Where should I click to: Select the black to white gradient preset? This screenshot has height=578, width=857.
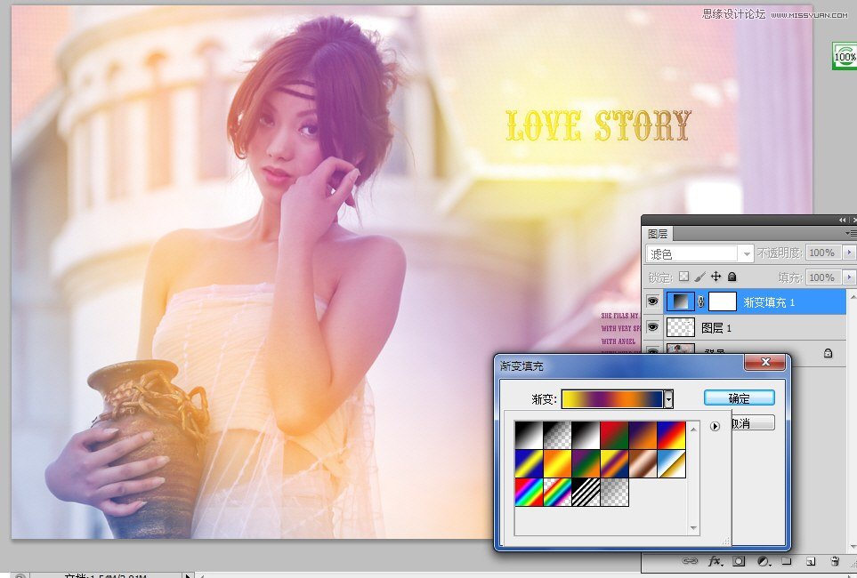click(x=530, y=436)
